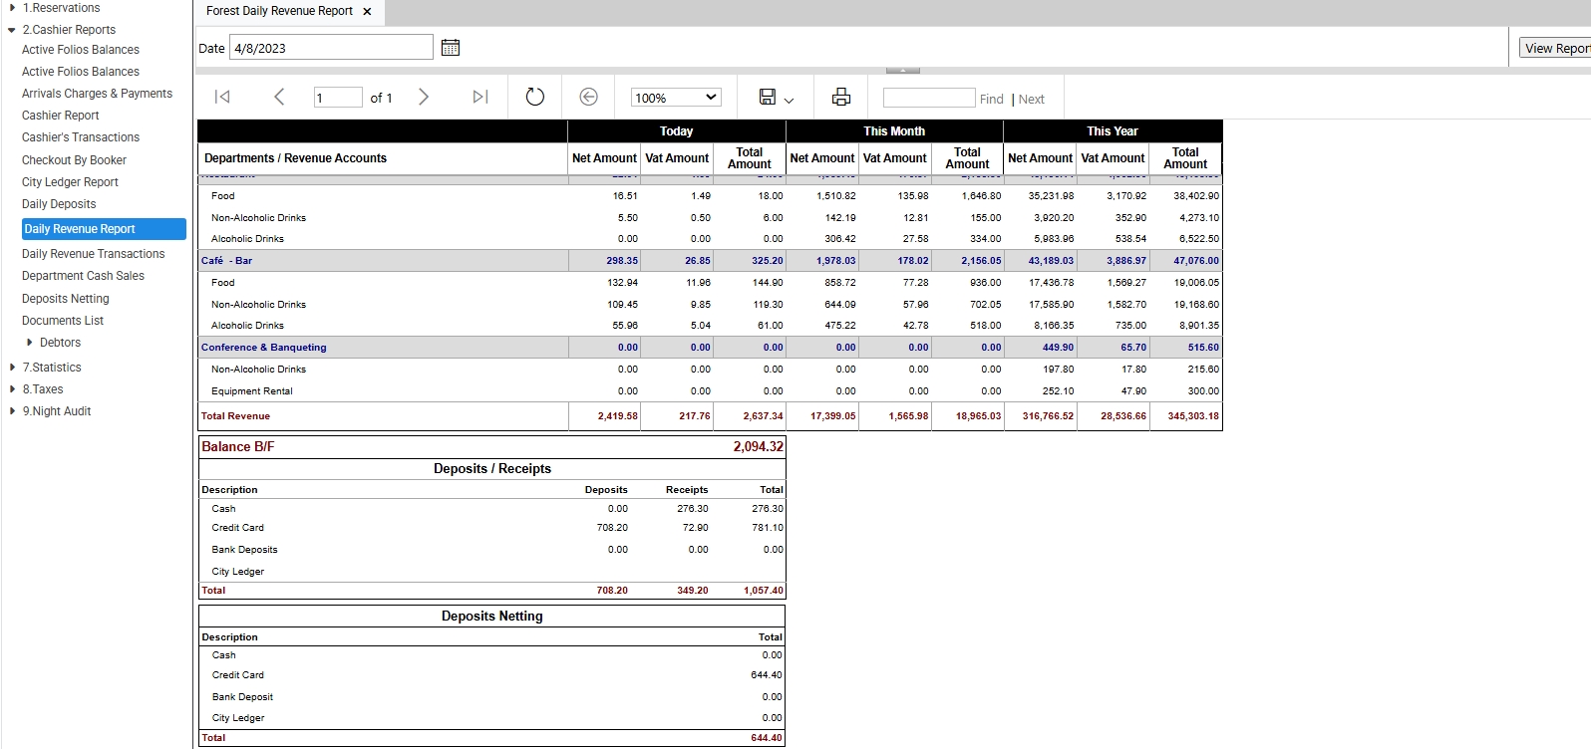Click the back to parent report icon
Viewport: 1591px width, 749px height.
point(589,97)
